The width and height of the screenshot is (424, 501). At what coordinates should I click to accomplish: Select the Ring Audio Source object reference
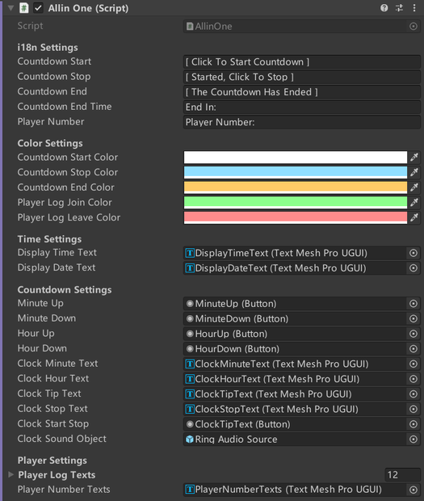coord(295,440)
